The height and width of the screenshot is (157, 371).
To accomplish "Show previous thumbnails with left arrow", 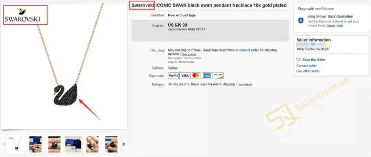I will click(4, 144).
